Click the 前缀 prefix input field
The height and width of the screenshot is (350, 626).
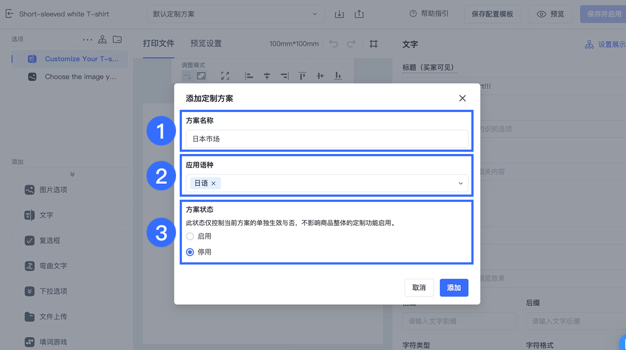[459, 321]
